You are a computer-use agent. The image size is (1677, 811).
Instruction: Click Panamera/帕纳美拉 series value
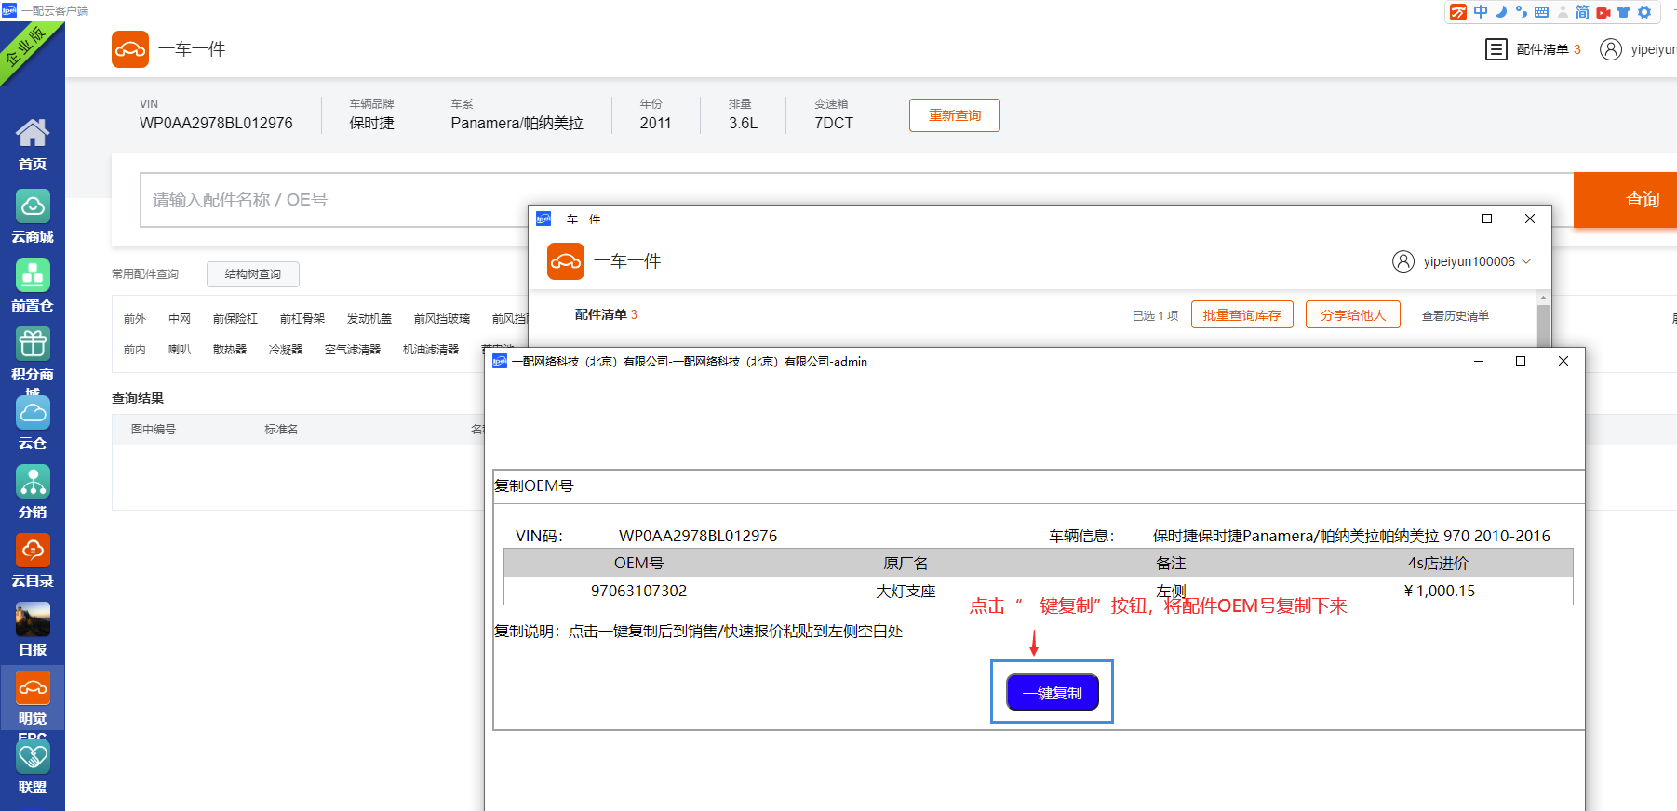click(x=517, y=123)
